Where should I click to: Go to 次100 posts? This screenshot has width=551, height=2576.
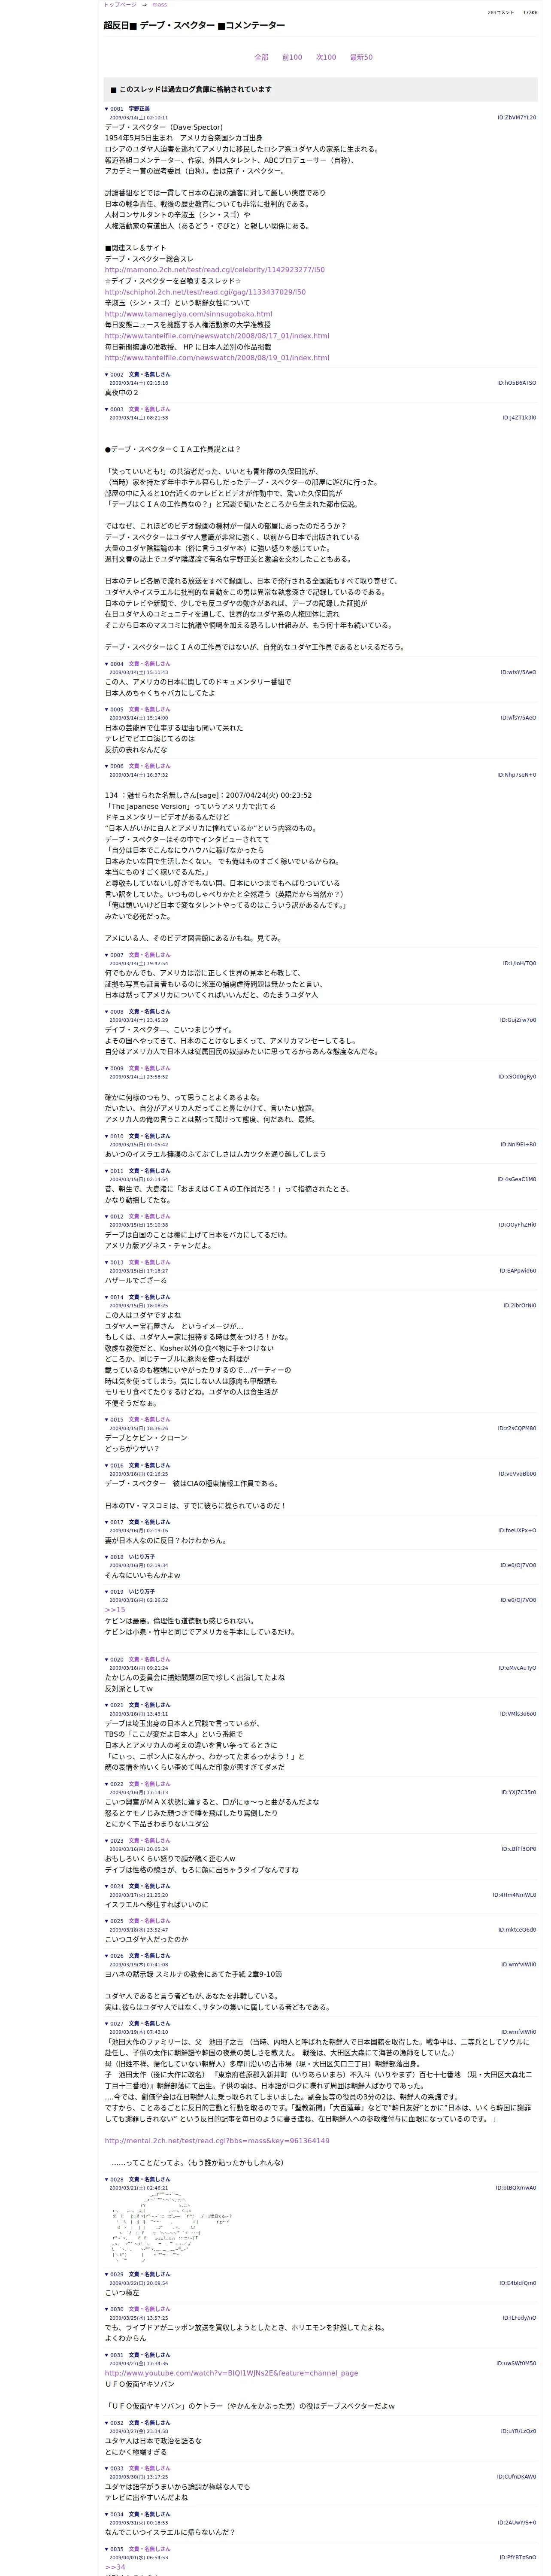click(x=326, y=57)
